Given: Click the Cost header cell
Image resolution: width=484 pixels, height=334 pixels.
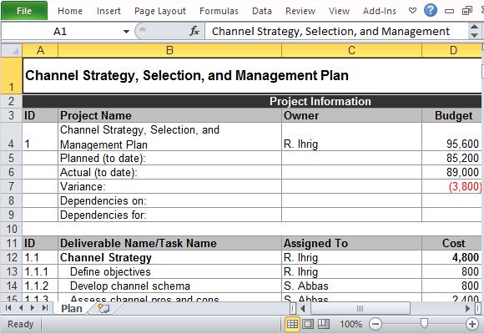Looking at the screenshot, I should 452,244.
